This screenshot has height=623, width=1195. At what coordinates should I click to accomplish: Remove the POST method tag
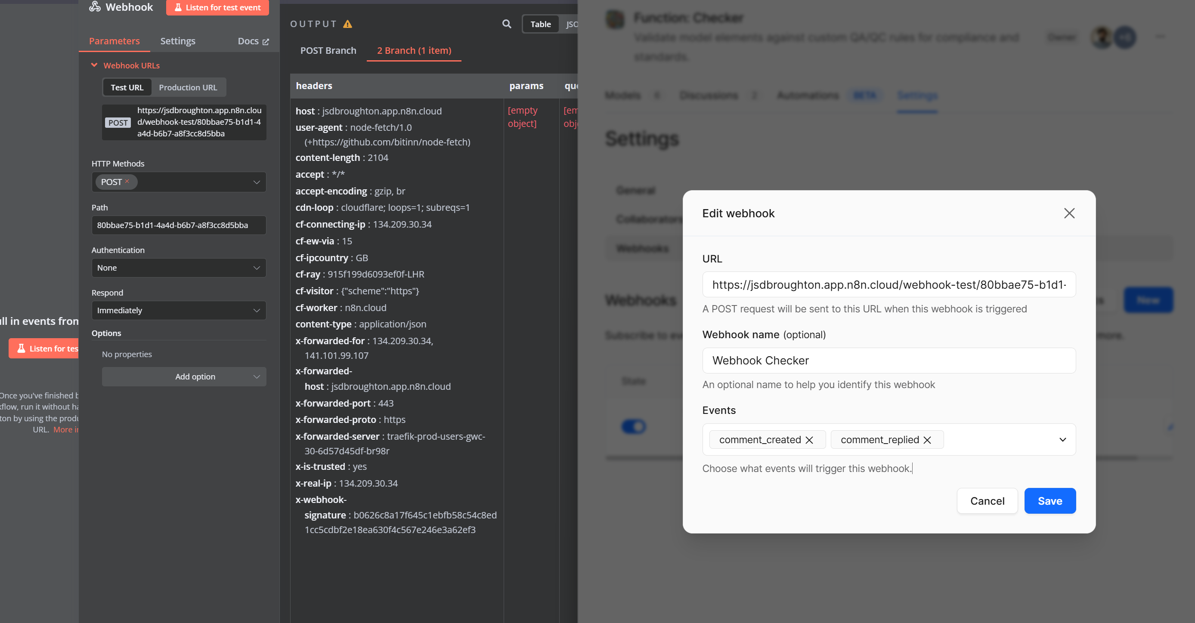pos(127,181)
